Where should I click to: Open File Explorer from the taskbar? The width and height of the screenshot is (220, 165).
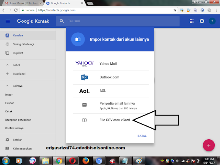46,161
